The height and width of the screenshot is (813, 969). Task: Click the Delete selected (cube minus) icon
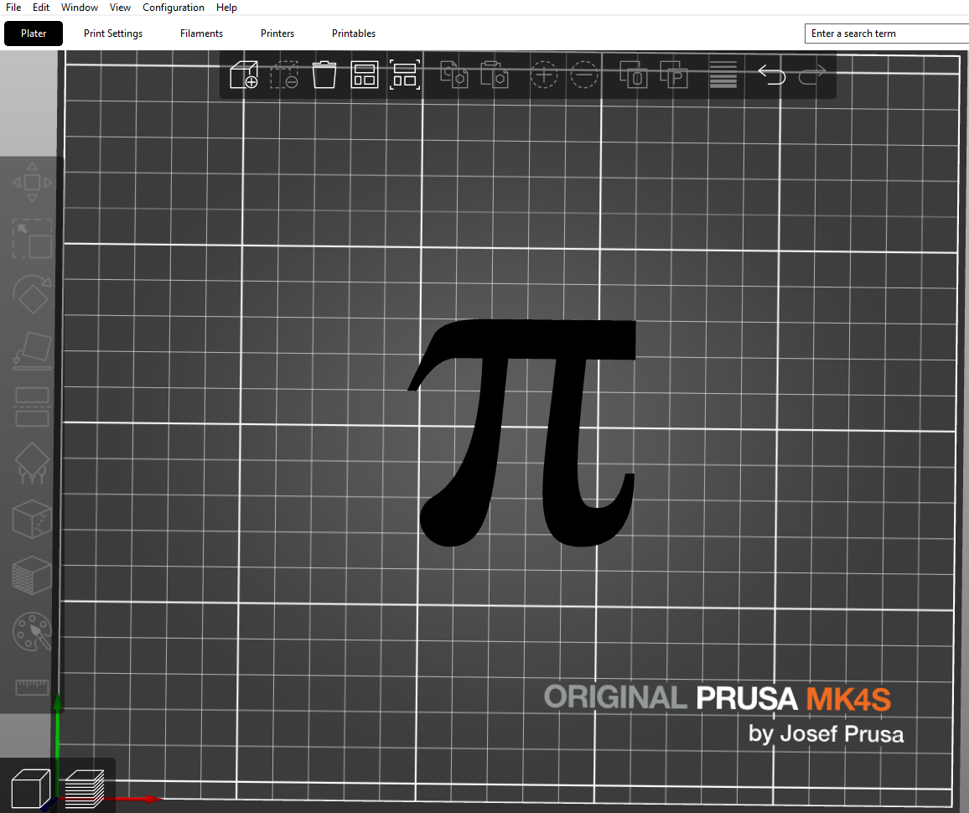tap(284, 75)
